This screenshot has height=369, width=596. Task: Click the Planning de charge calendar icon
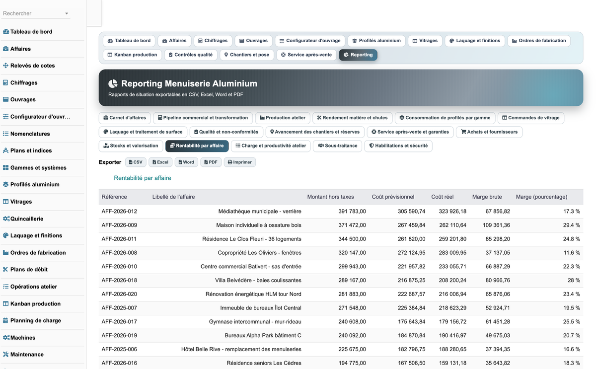tap(6, 321)
